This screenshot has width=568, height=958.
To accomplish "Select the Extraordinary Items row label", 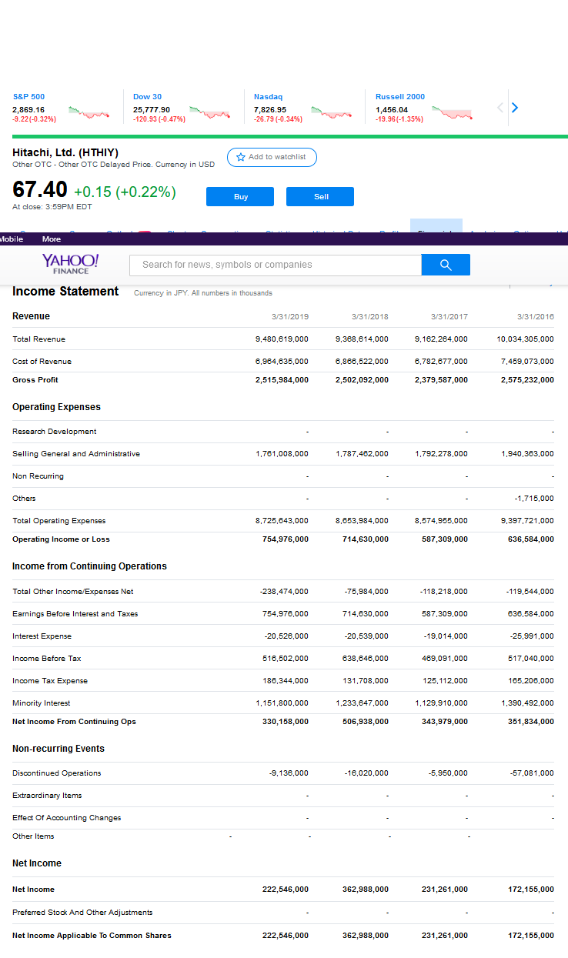I will pyautogui.click(x=47, y=796).
